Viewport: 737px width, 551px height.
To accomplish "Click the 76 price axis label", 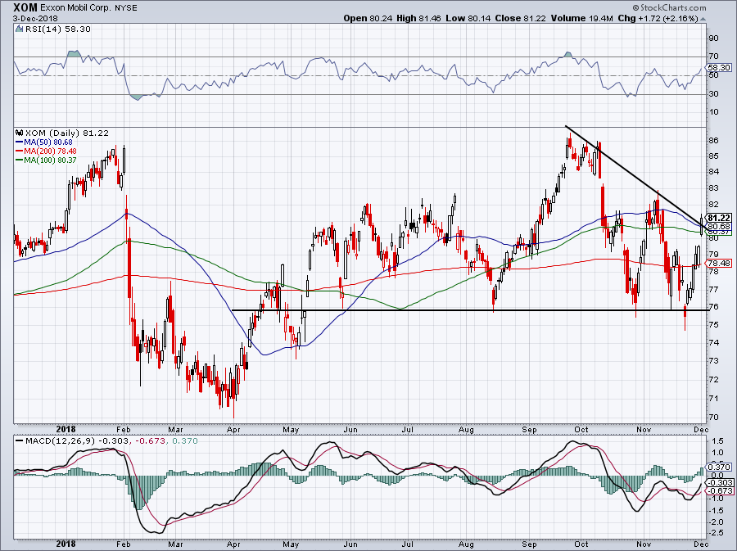I will [x=713, y=307].
